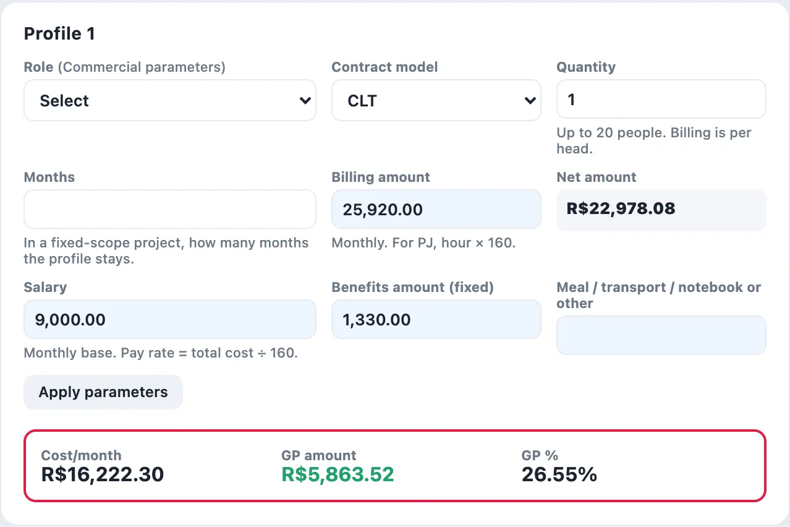Click the Cost/month label
Image resolution: width=790 pixels, height=527 pixels.
[81, 455]
